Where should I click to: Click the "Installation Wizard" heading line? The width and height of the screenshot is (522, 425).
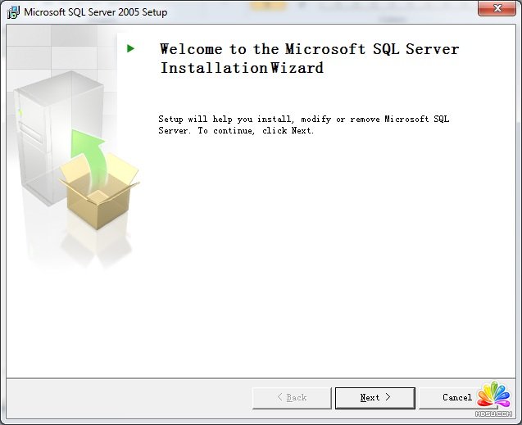242,69
